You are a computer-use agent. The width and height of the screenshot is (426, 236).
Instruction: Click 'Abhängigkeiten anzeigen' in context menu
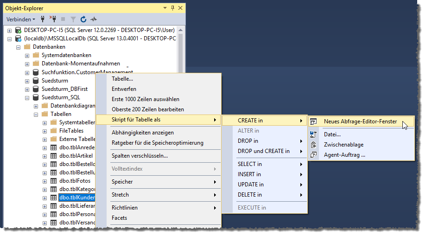(x=142, y=133)
